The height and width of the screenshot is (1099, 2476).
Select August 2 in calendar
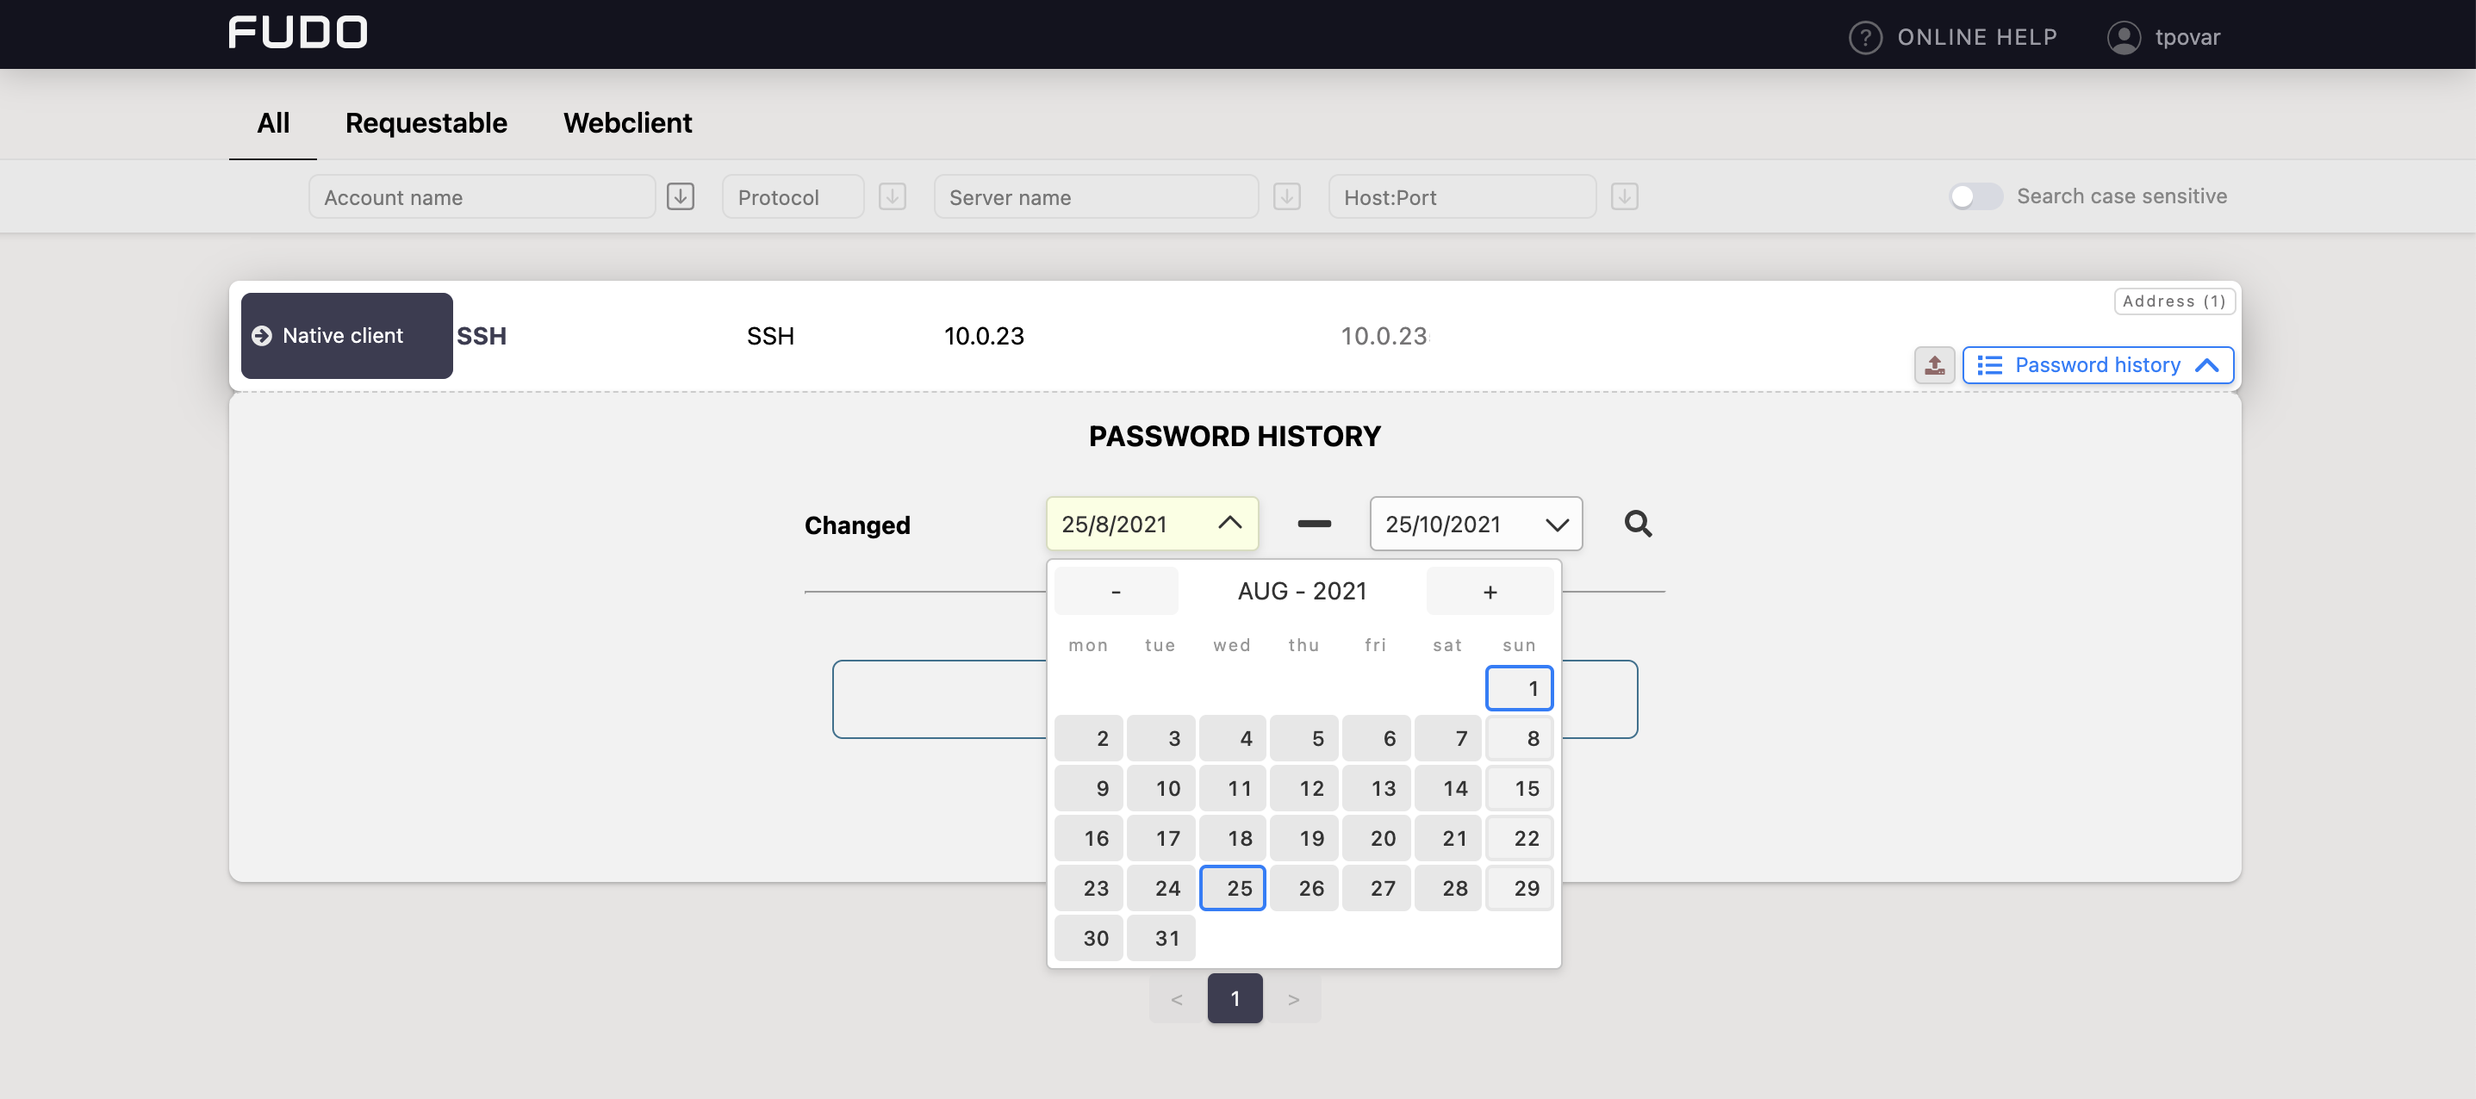coord(1089,738)
